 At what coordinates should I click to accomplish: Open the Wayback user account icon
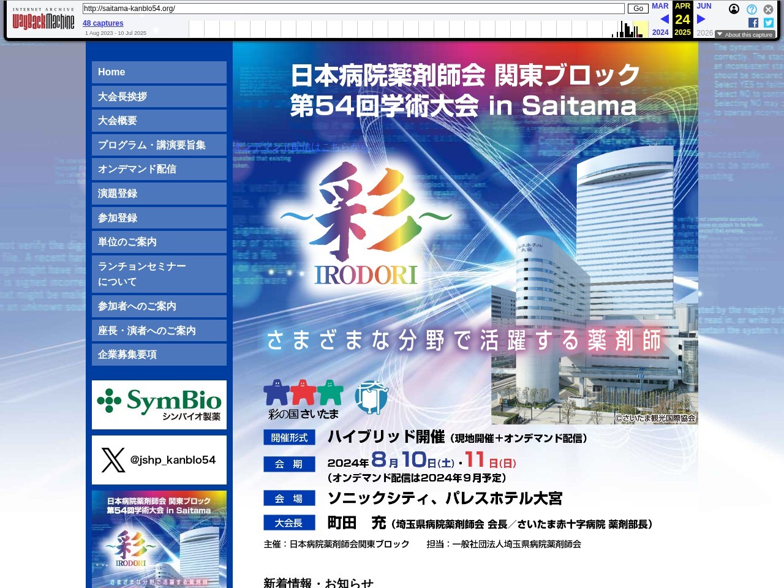(x=734, y=9)
